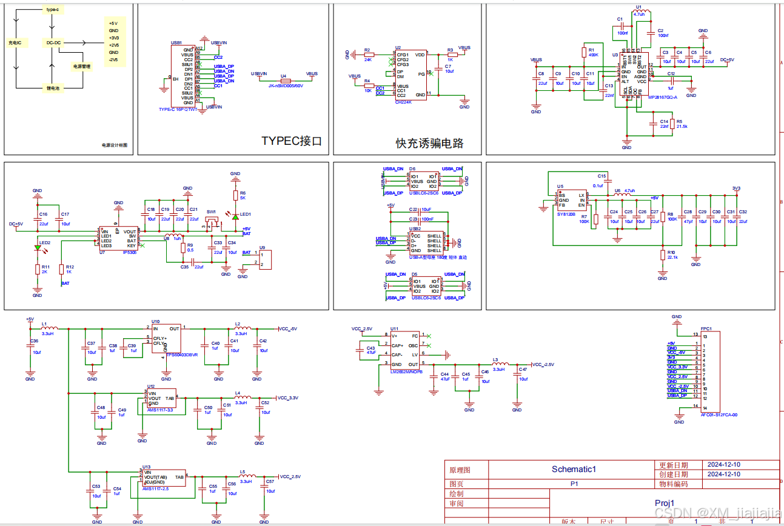Click the R6 5K resistor
Screen dimensions: 784x526
(x=236, y=195)
